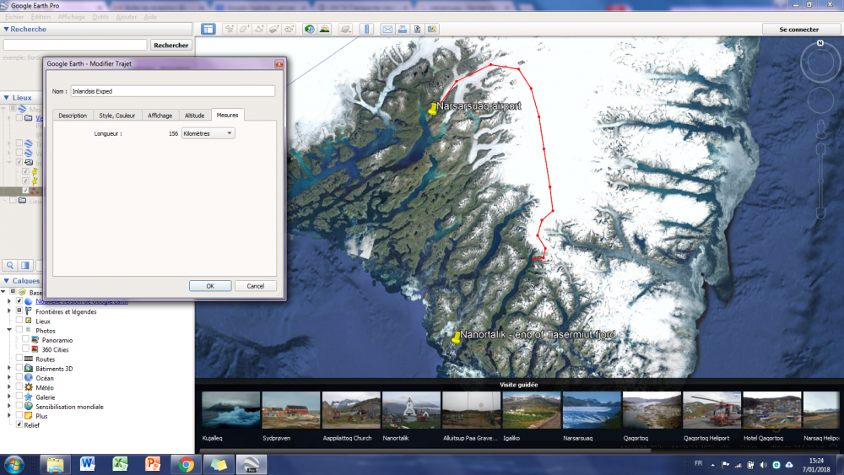
Task: Enable the 360 Cities layer checkbox
Action: pyautogui.click(x=25, y=349)
